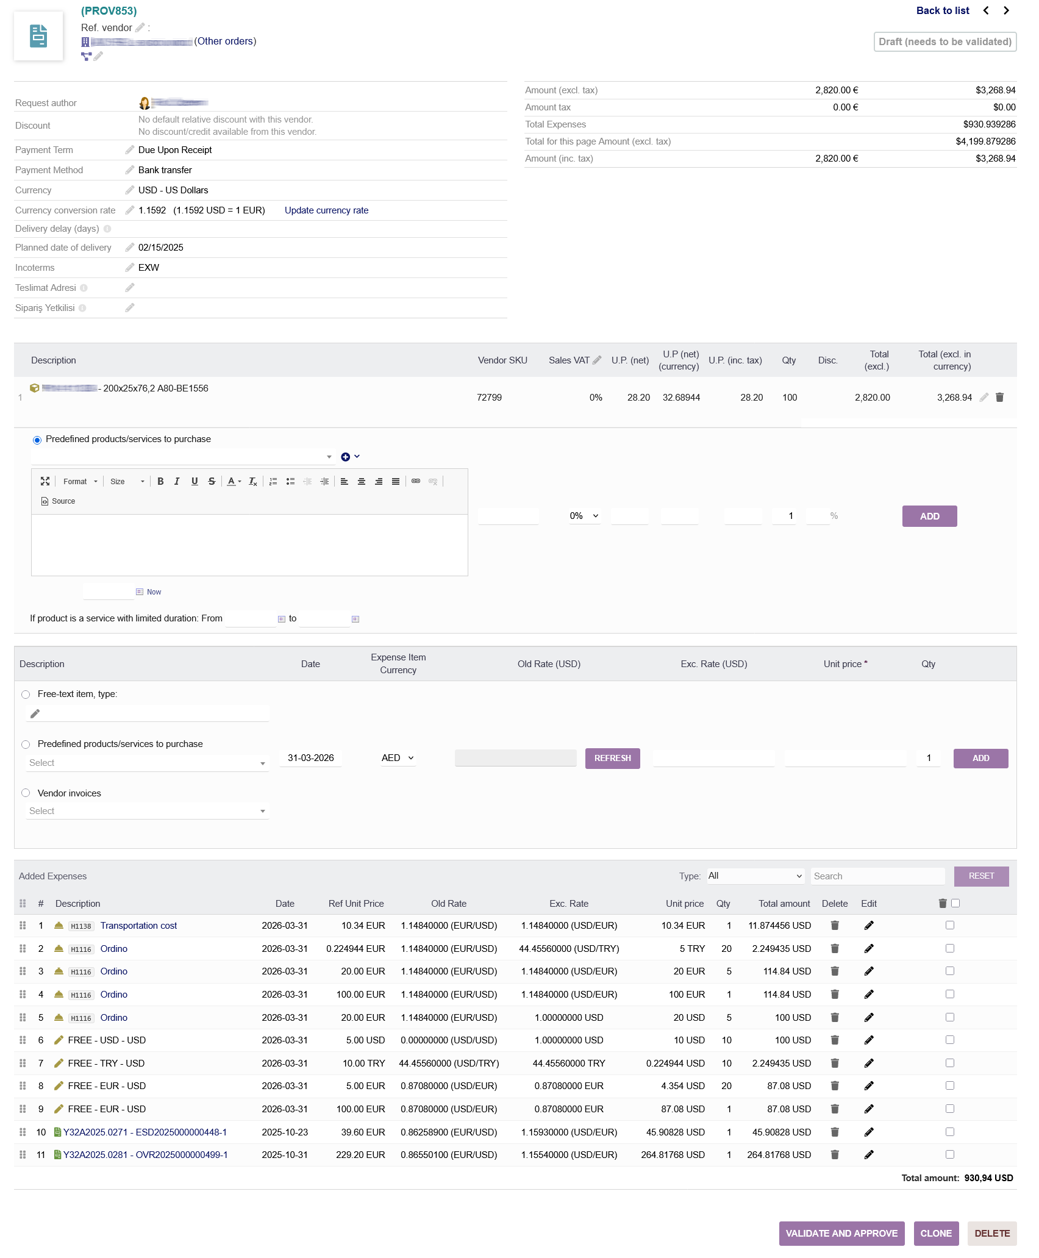Delete the Transportation cost expense row

click(x=835, y=926)
